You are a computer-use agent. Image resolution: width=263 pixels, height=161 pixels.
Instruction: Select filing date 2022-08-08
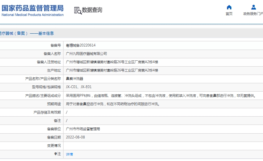(75, 137)
